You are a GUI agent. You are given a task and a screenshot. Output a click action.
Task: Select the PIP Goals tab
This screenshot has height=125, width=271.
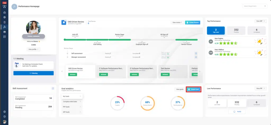72,107
